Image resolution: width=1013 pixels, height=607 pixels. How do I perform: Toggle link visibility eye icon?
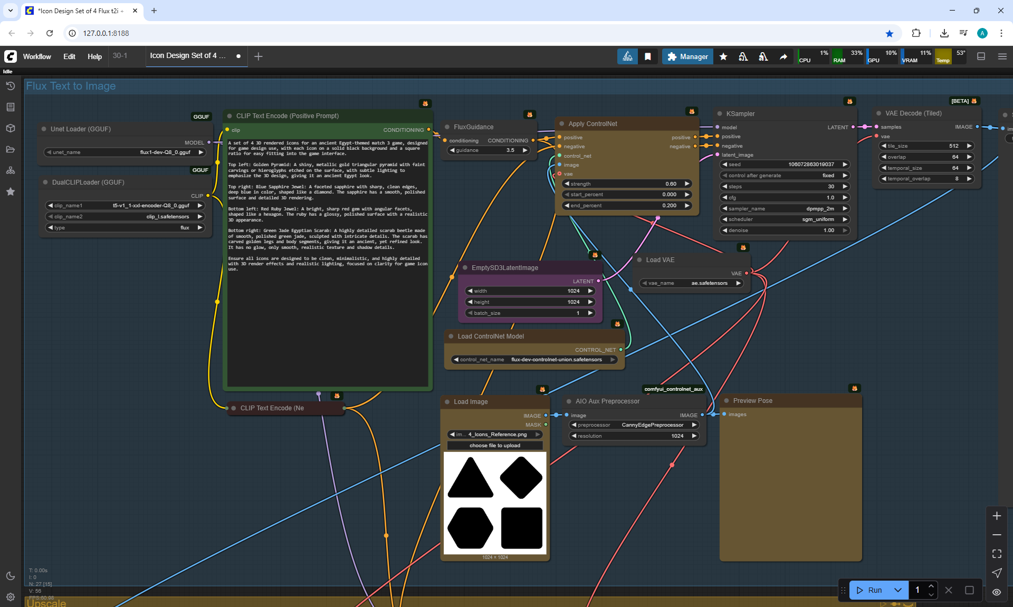[x=996, y=592]
